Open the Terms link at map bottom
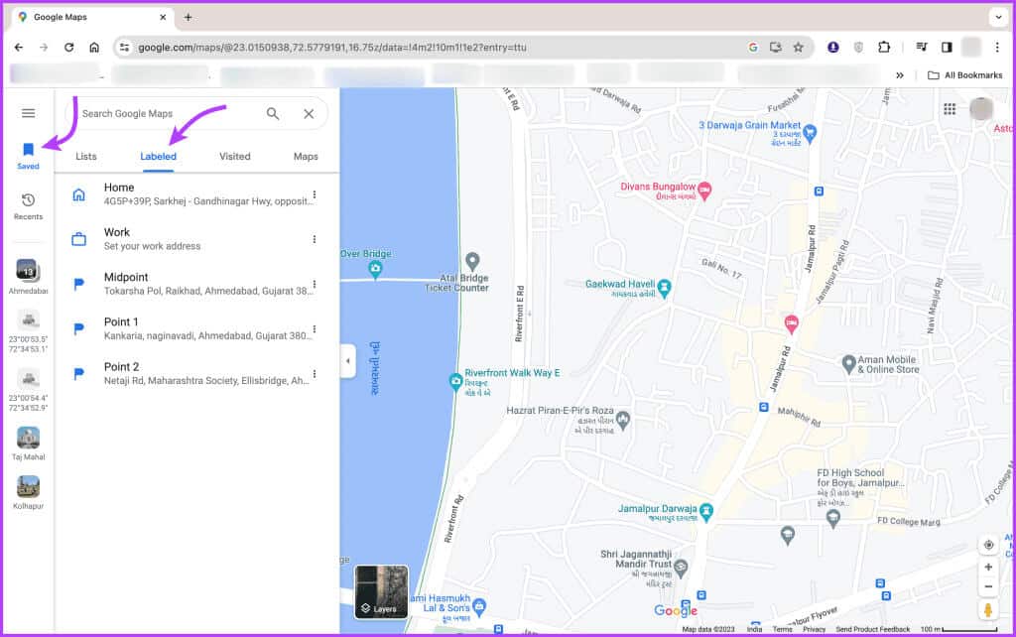1016x637 pixels. click(782, 629)
